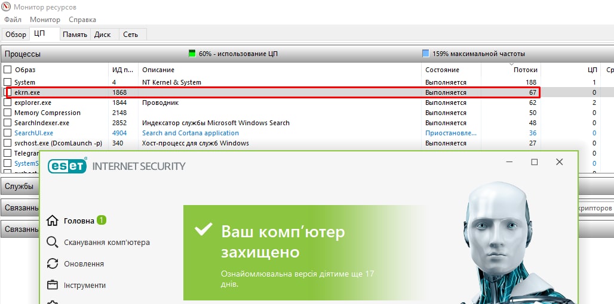The height and width of the screenshot is (304, 614).
Task: Click PID 1868 in the ekrn.exe row
Action: click(119, 92)
